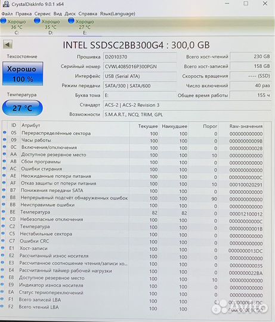
Task: Click disk title INTEL SSDSC2BB300G4 : 300,0 GB
Action: pos(136,45)
